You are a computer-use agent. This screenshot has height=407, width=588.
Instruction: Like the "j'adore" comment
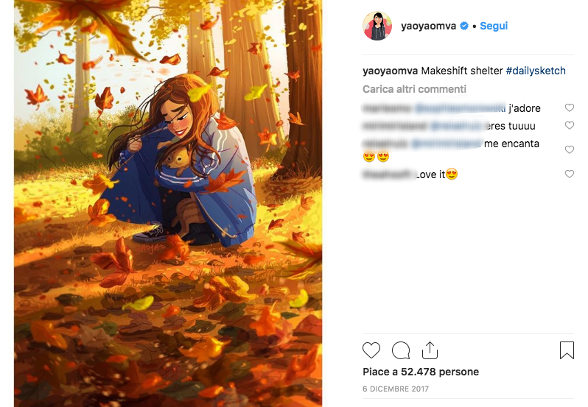pos(569,108)
